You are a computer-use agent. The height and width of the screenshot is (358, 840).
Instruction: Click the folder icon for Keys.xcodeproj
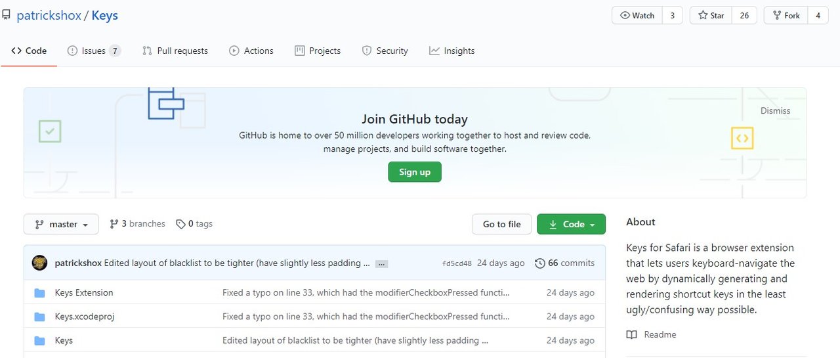(39, 317)
